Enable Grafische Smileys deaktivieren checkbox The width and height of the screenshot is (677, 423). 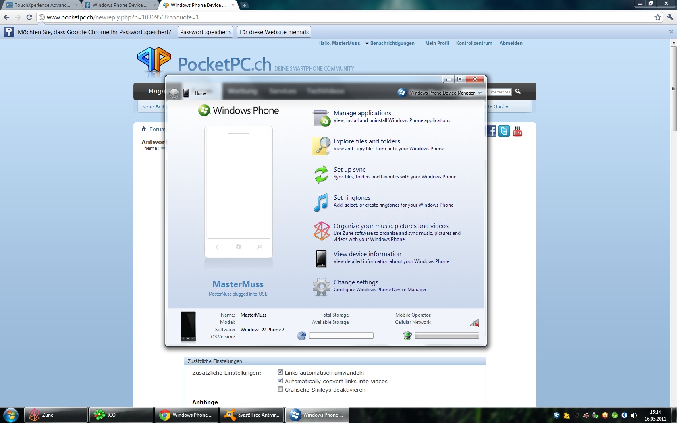[280, 389]
